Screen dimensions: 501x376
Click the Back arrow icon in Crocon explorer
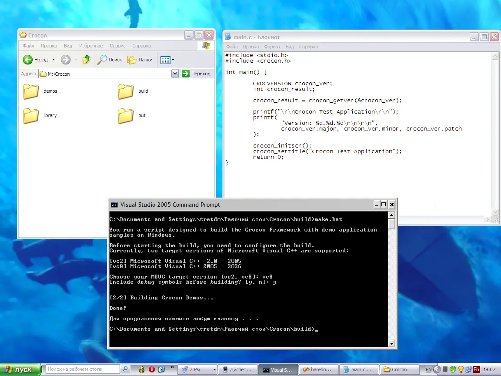(x=28, y=60)
